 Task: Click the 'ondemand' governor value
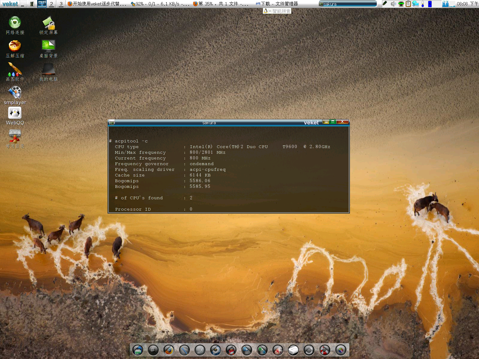point(201,164)
